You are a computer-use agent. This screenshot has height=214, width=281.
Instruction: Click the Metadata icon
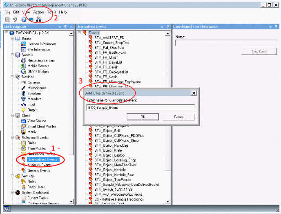(x=23, y=99)
